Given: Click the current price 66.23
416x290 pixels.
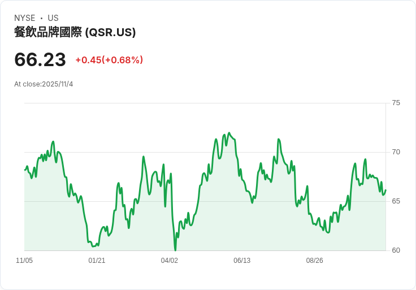Looking at the screenshot, I should click(x=40, y=59).
